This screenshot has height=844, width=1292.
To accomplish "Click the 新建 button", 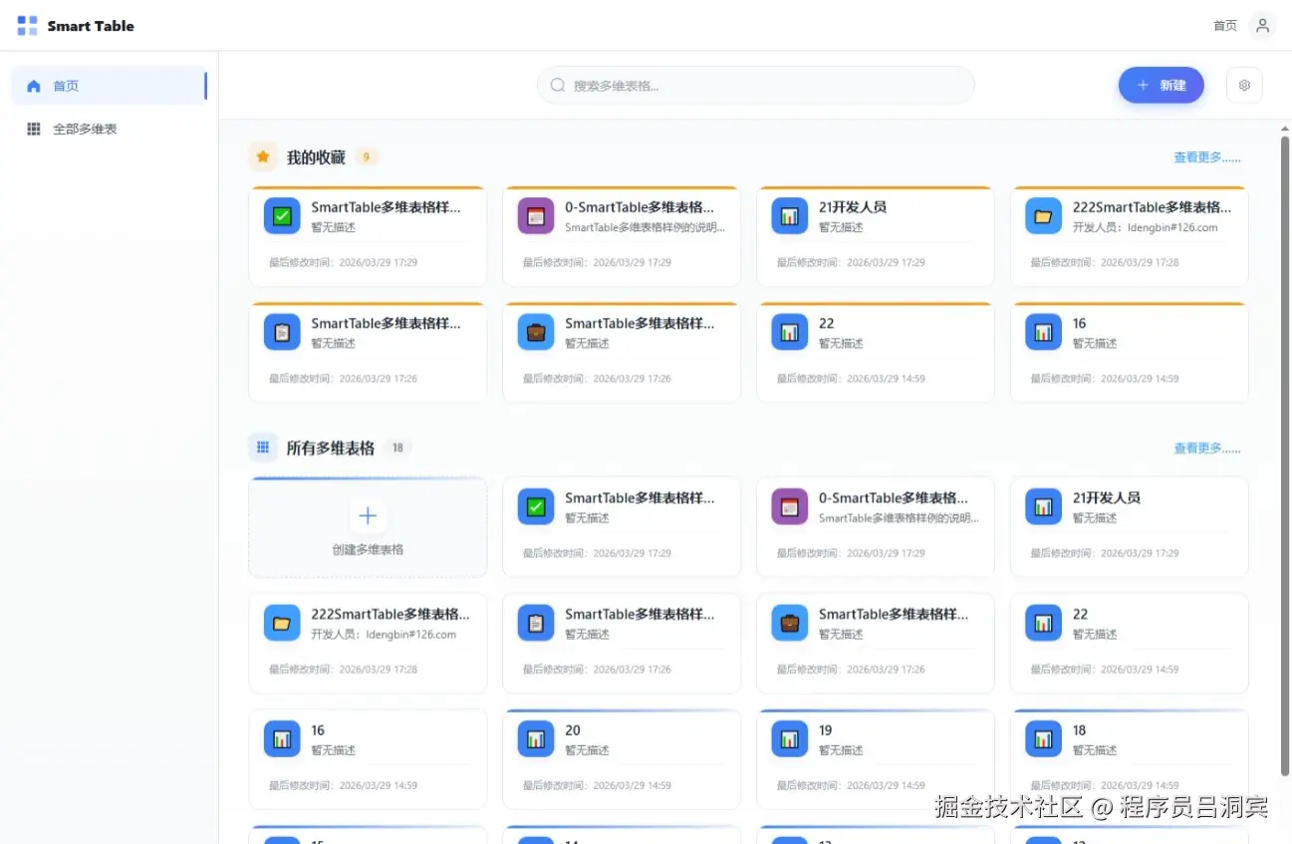I will pos(1161,86).
